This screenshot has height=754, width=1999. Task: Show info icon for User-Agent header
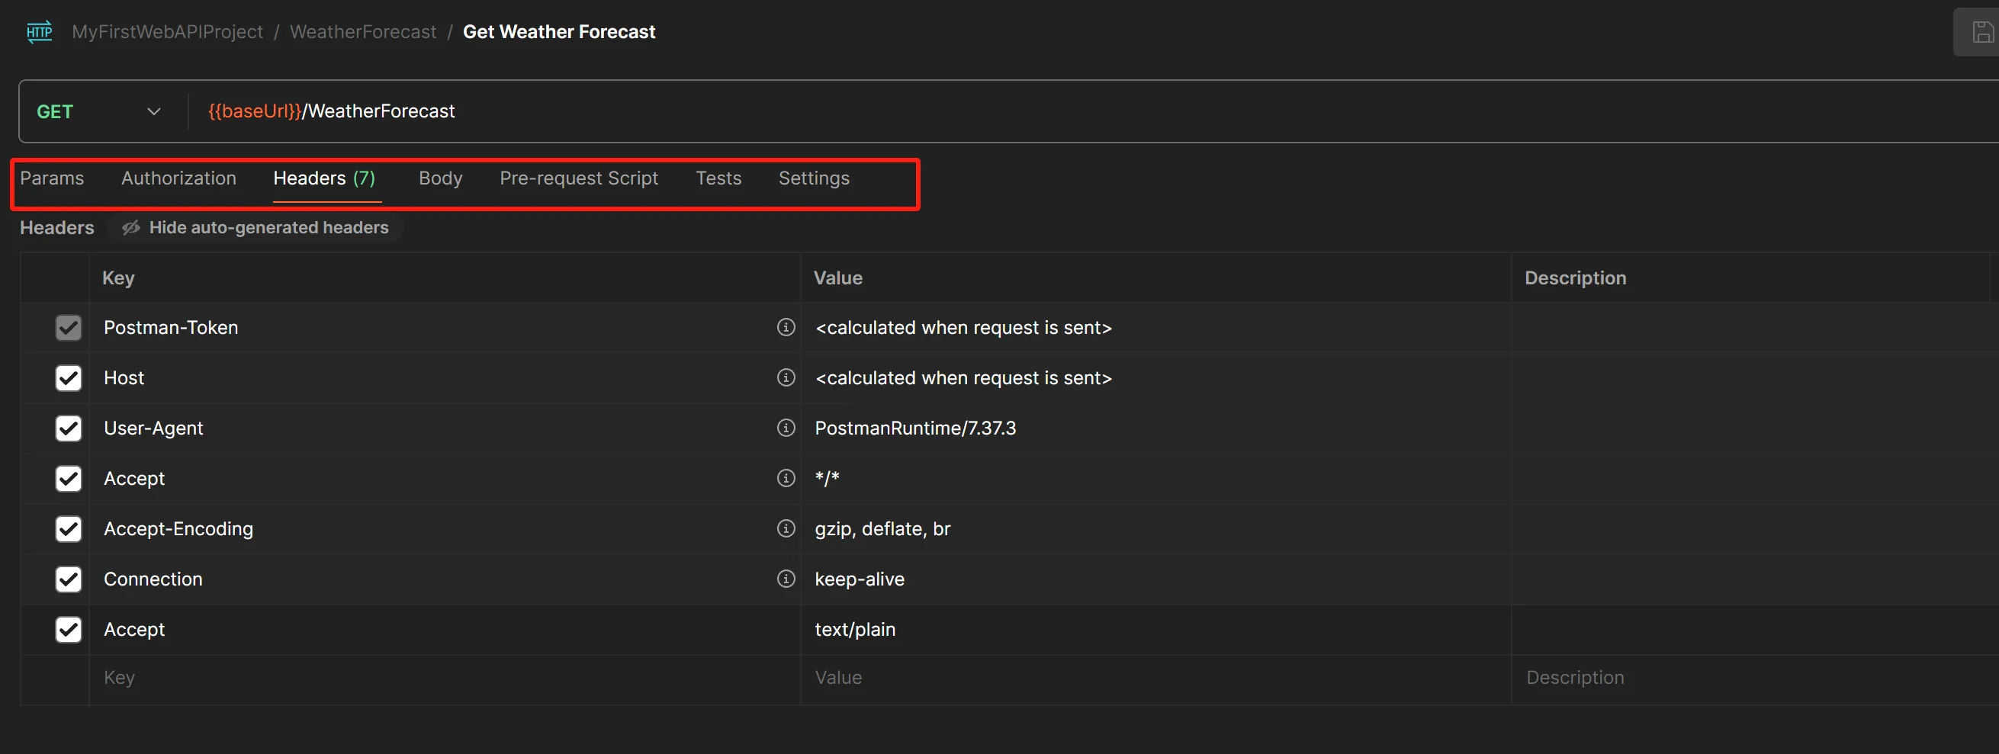[x=786, y=428]
